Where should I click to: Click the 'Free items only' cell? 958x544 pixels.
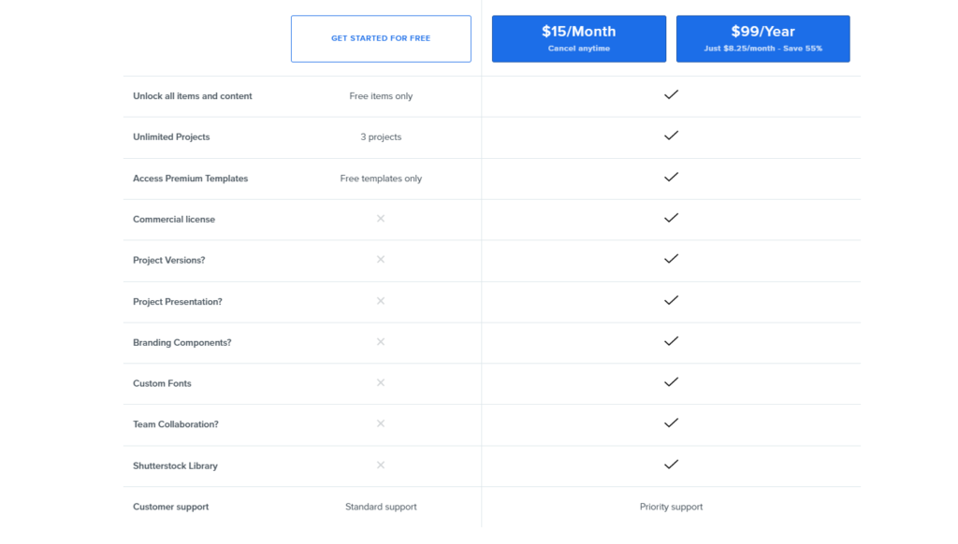coord(381,96)
